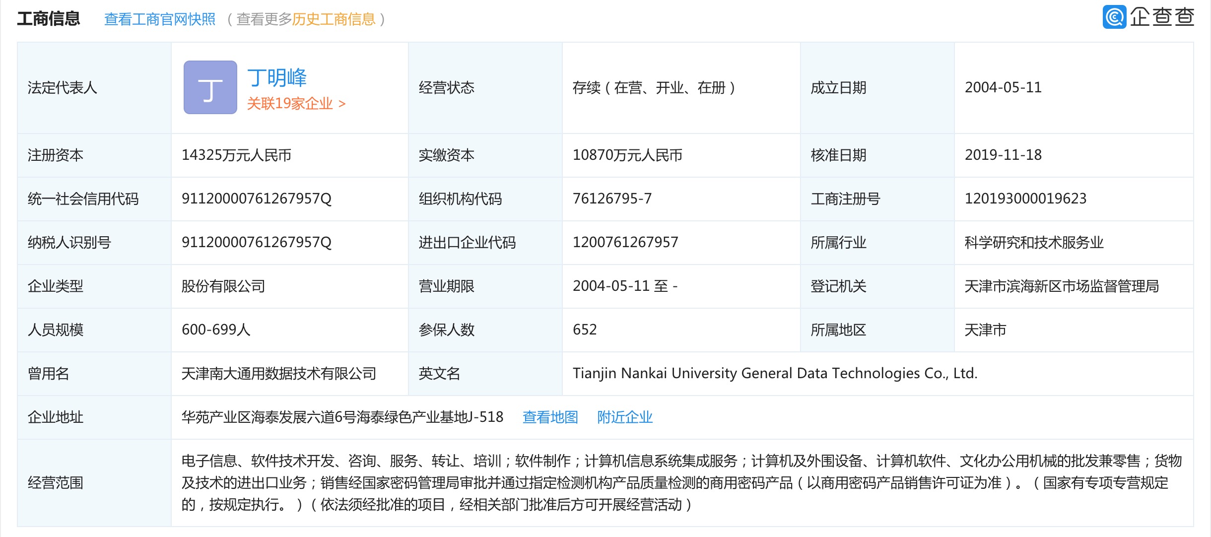This screenshot has width=1211, height=537.
Task: Click establishment date 2004-05-11
Action: (x=1003, y=87)
